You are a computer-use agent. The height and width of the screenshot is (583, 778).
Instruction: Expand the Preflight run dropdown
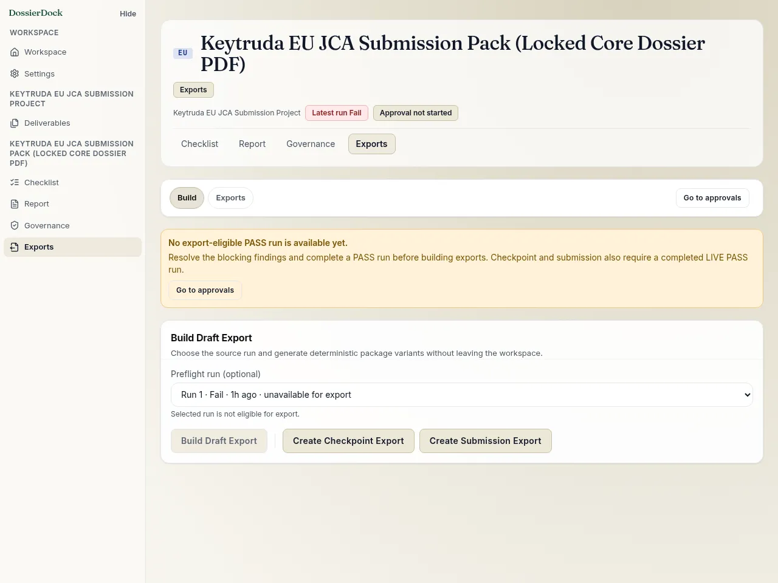[462, 395]
